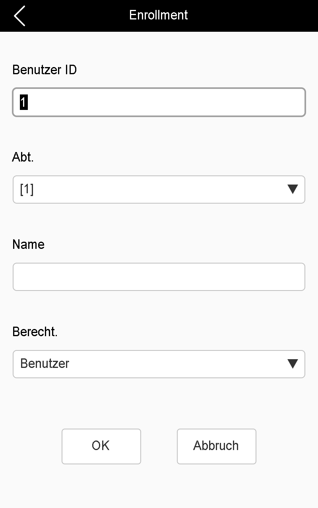Cancel with the Abbruch button
Viewport: 318px width, 508px height.
216,446
